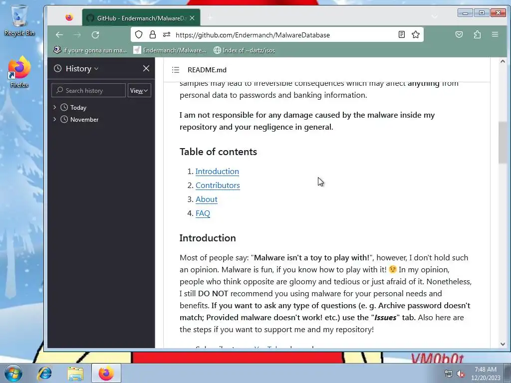Screen dimensions: 511x383
Task: Close the History sidebar
Action: click(x=146, y=68)
